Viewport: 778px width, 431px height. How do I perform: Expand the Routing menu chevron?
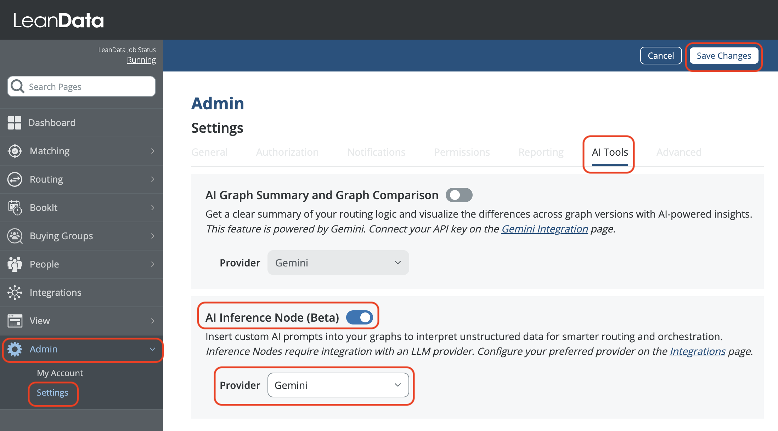pyautogui.click(x=153, y=179)
